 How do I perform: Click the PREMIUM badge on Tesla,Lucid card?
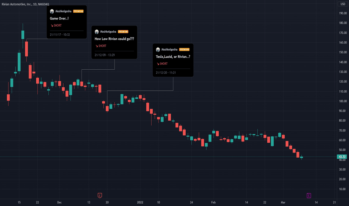pos(184,49)
